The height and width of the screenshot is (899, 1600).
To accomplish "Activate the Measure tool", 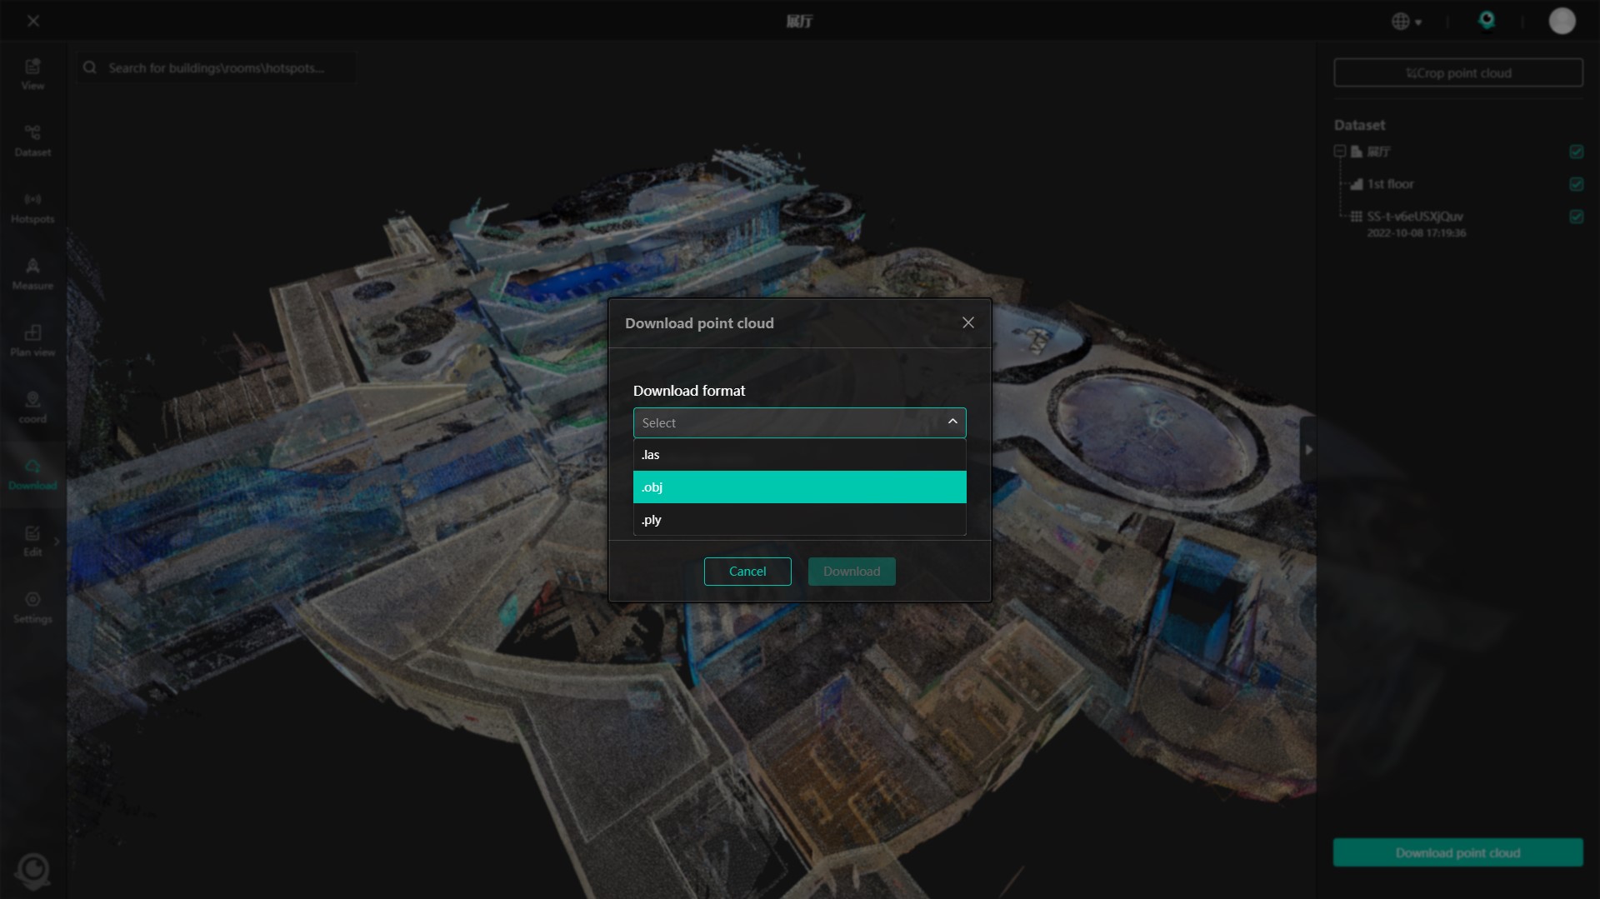I will click(32, 273).
